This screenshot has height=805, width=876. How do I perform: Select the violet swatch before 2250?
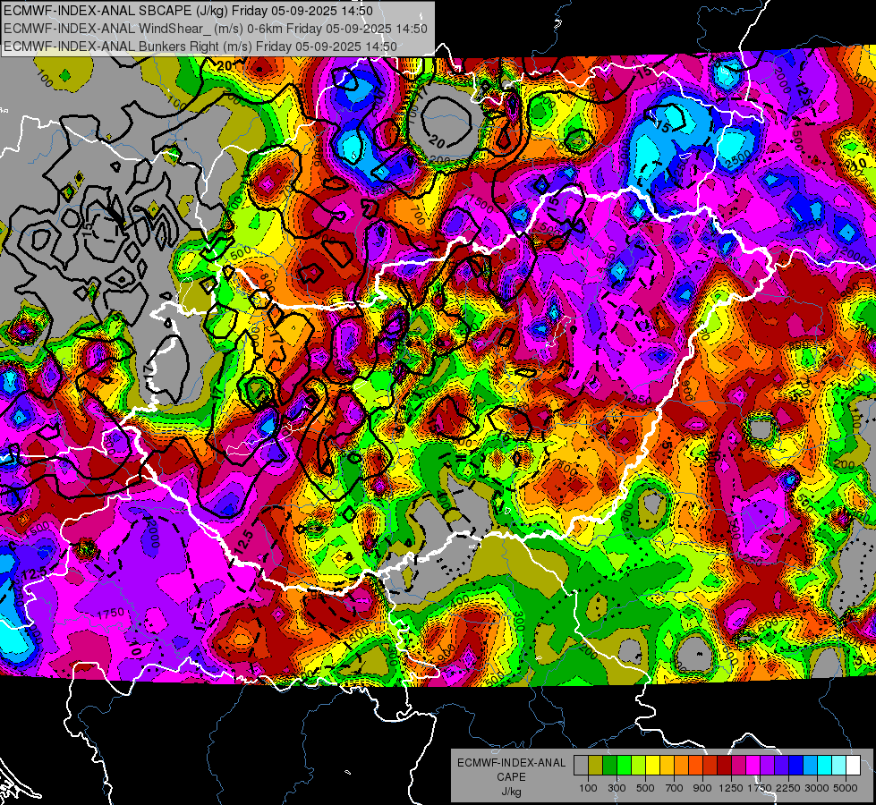pyautogui.click(x=781, y=765)
